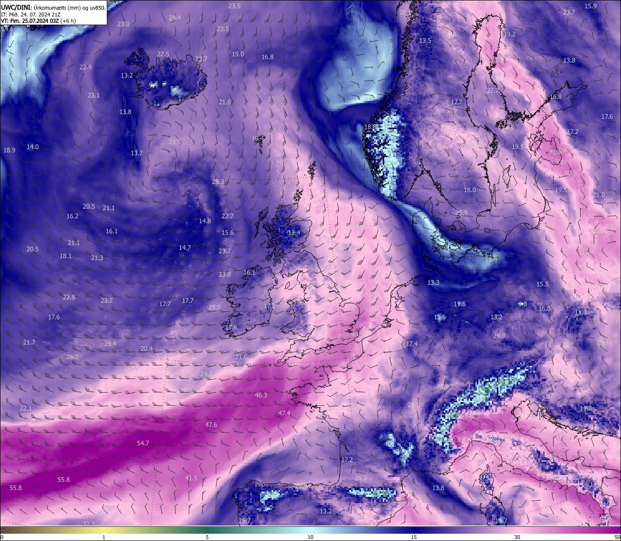Click the '25.3' map value

point(218,182)
